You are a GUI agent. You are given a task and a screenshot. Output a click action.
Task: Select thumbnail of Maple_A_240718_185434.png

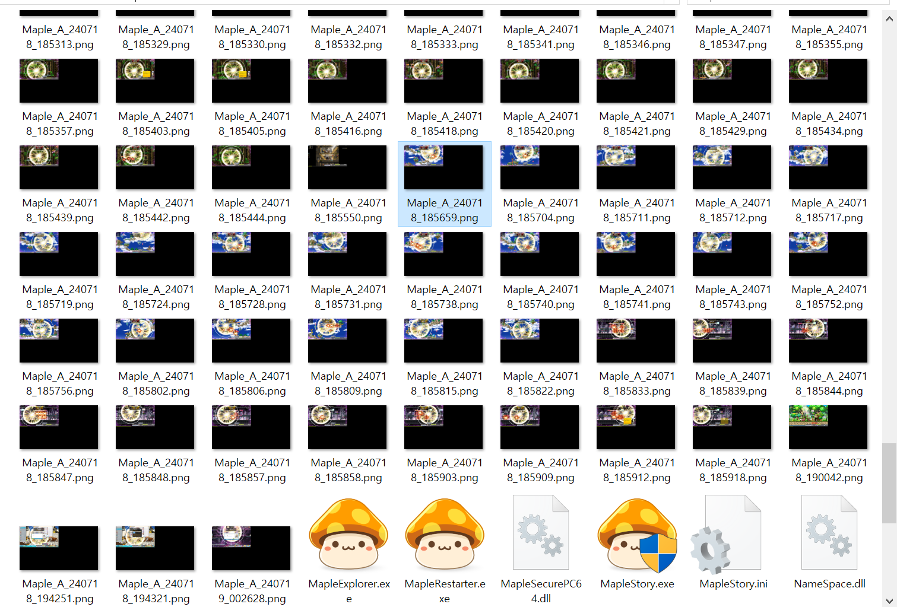coord(828,81)
